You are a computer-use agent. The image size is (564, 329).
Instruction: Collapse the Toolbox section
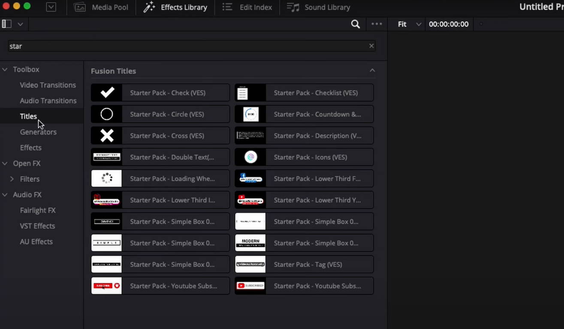click(4, 69)
